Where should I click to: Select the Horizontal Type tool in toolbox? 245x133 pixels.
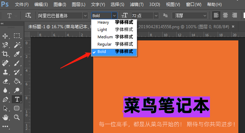tap(17, 99)
